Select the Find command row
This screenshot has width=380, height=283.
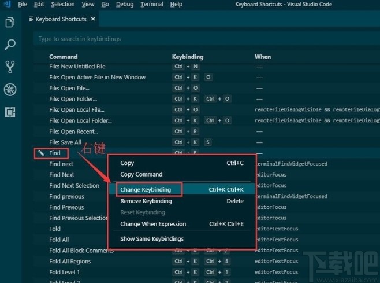point(207,153)
